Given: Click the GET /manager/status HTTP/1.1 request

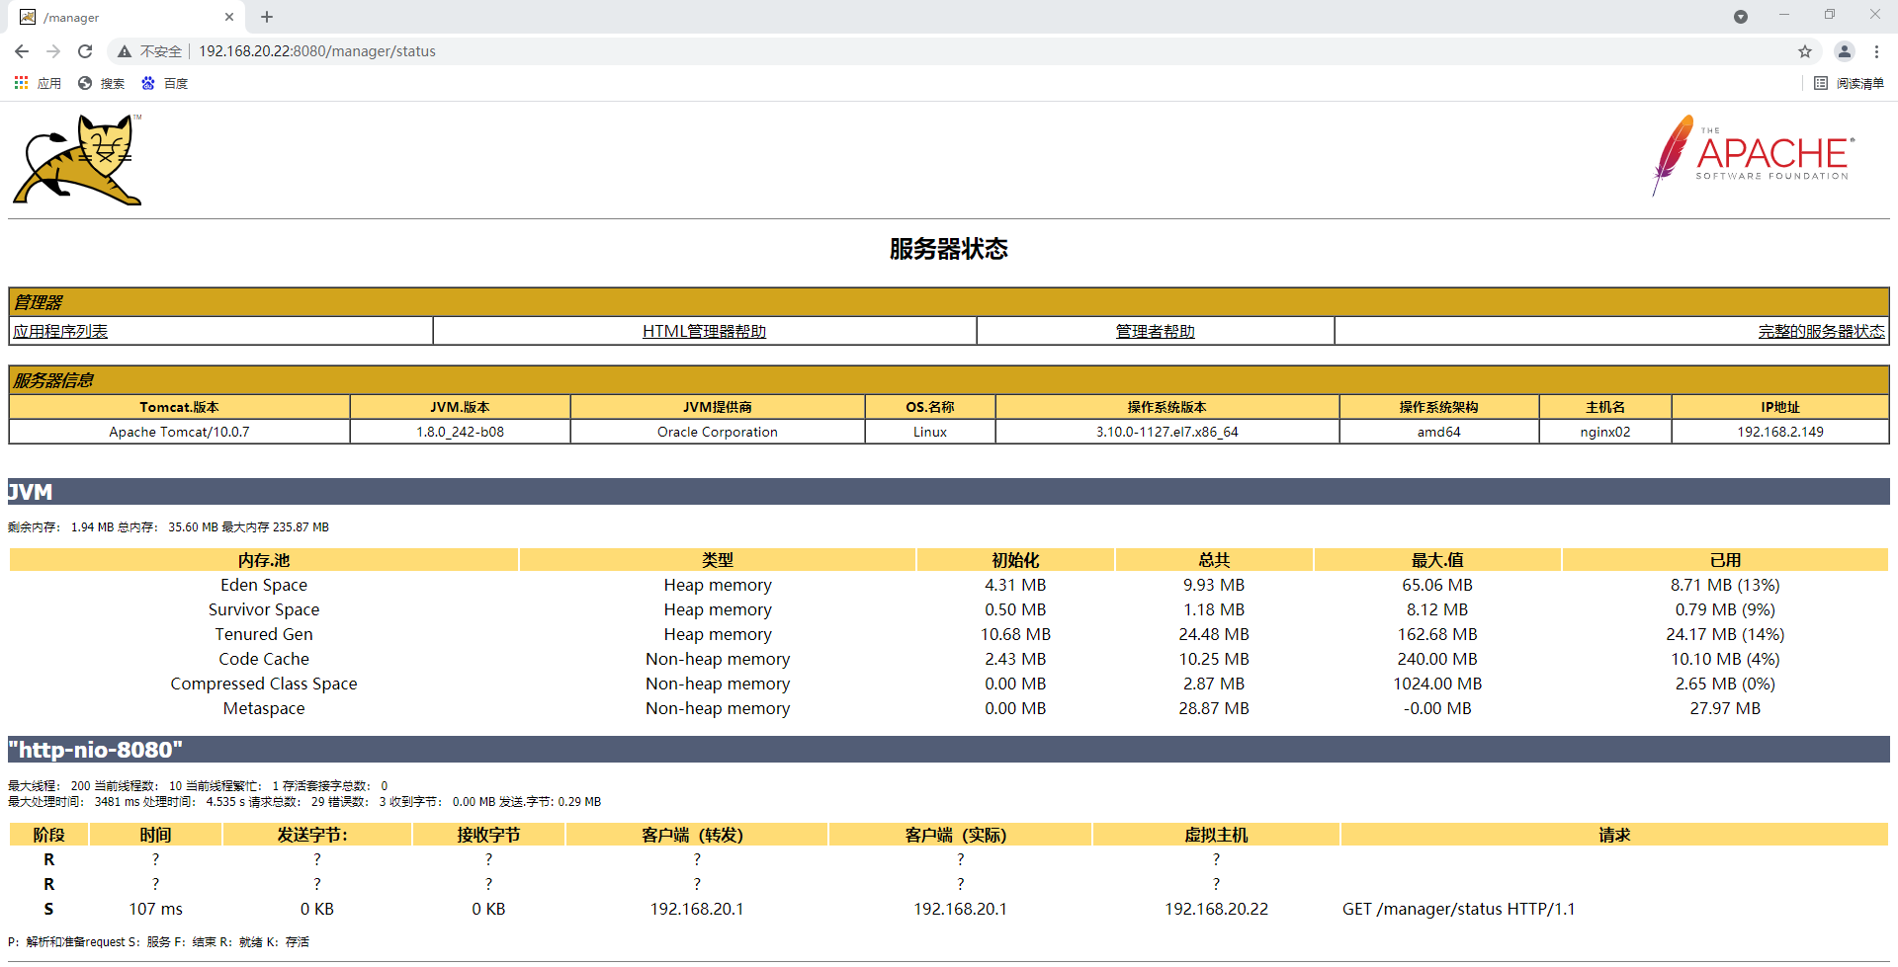Looking at the screenshot, I should [x=1458, y=909].
